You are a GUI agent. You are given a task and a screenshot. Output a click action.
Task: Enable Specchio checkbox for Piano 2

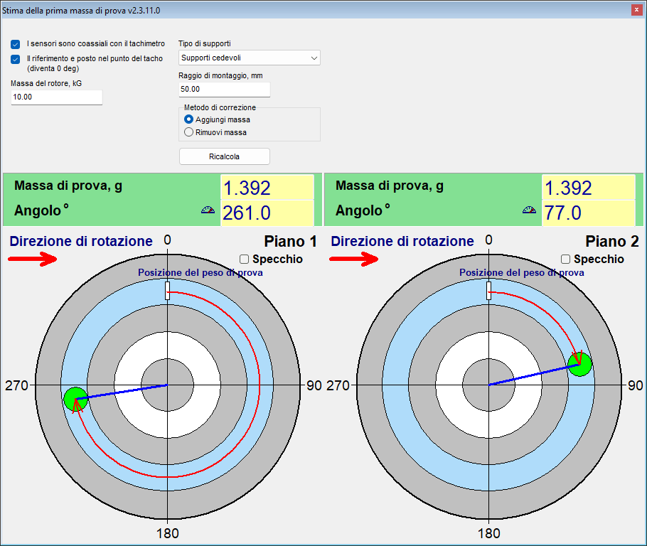point(566,259)
